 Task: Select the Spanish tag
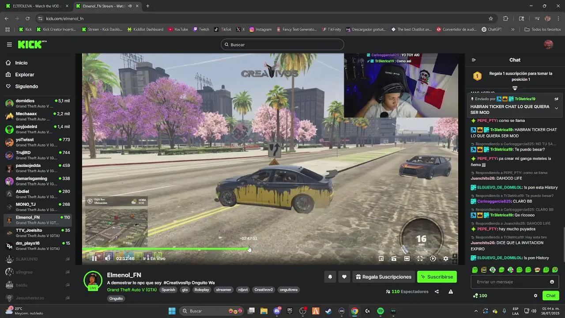(168, 290)
